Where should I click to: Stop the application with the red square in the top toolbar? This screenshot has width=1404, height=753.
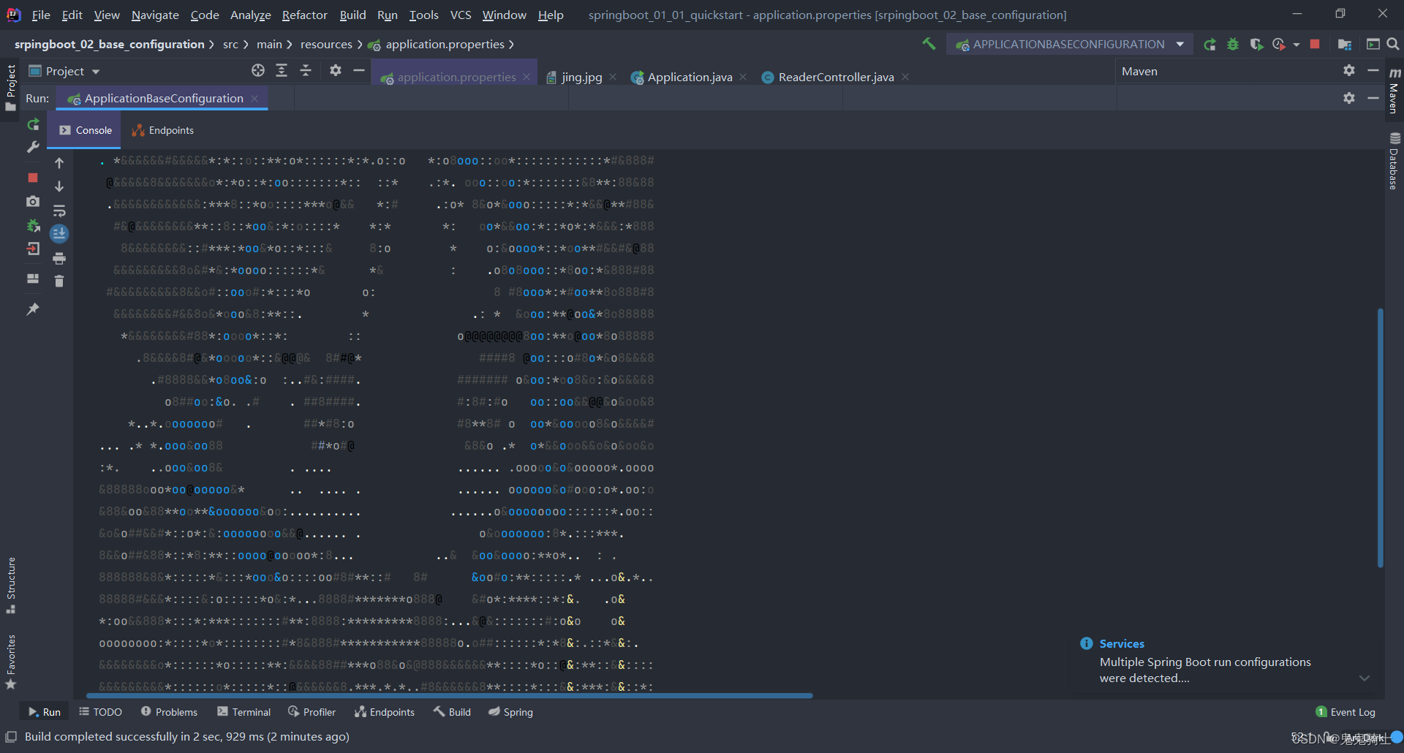tap(1315, 45)
